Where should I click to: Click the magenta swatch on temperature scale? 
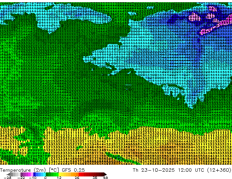(x=29, y=174)
